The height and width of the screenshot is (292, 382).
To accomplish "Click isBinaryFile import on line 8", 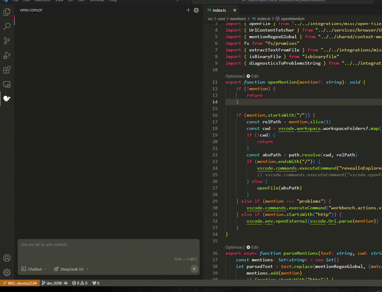I will 265,57.
